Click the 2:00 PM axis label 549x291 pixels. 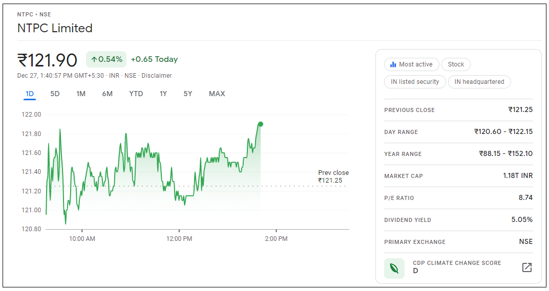(276, 239)
